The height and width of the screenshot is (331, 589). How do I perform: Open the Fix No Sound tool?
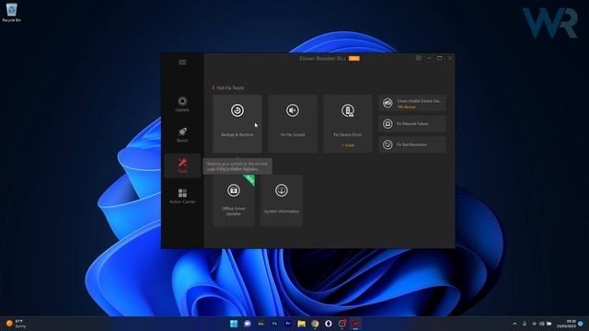pyautogui.click(x=293, y=123)
